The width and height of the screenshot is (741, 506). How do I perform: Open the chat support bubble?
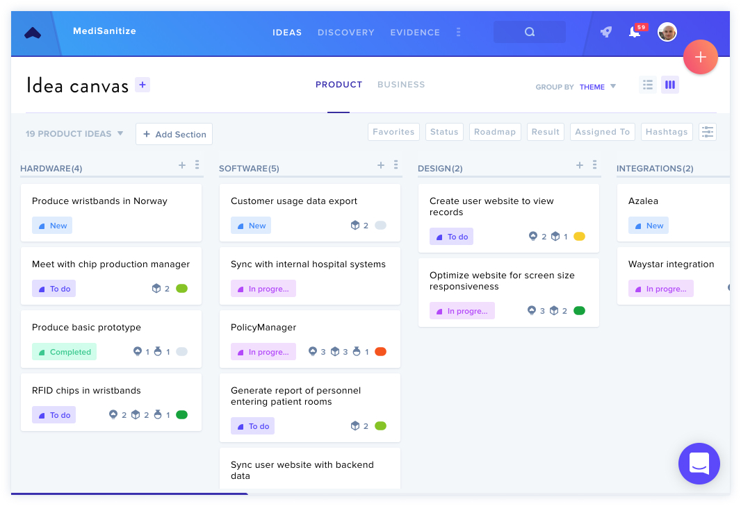coord(699,464)
